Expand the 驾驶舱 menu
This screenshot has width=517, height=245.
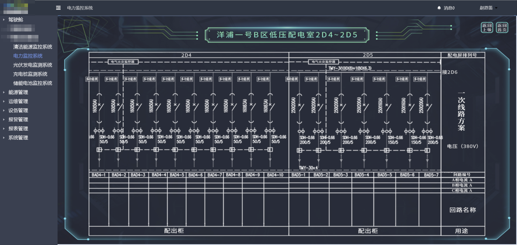[x=16, y=20]
